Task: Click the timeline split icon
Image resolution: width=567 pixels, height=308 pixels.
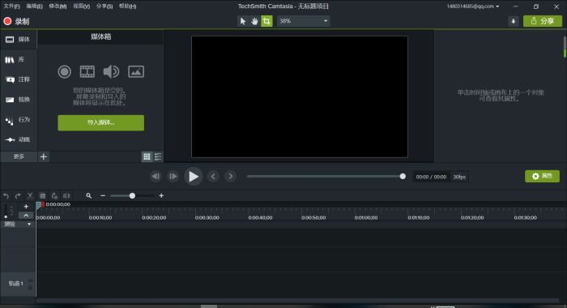Action: tap(66, 196)
